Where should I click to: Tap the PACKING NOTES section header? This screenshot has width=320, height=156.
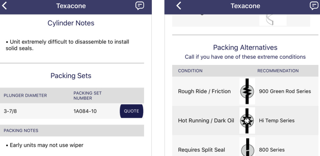[x=72, y=130]
